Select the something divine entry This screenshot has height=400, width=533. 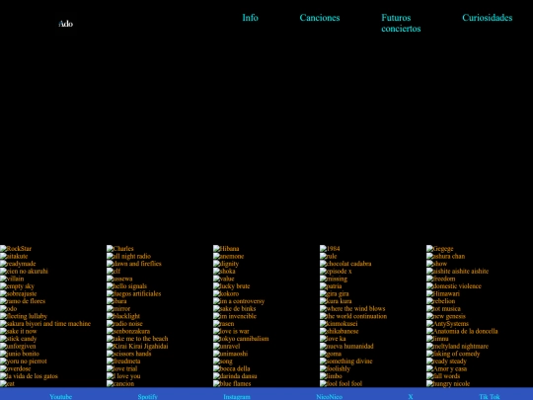pyautogui.click(x=346, y=360)
